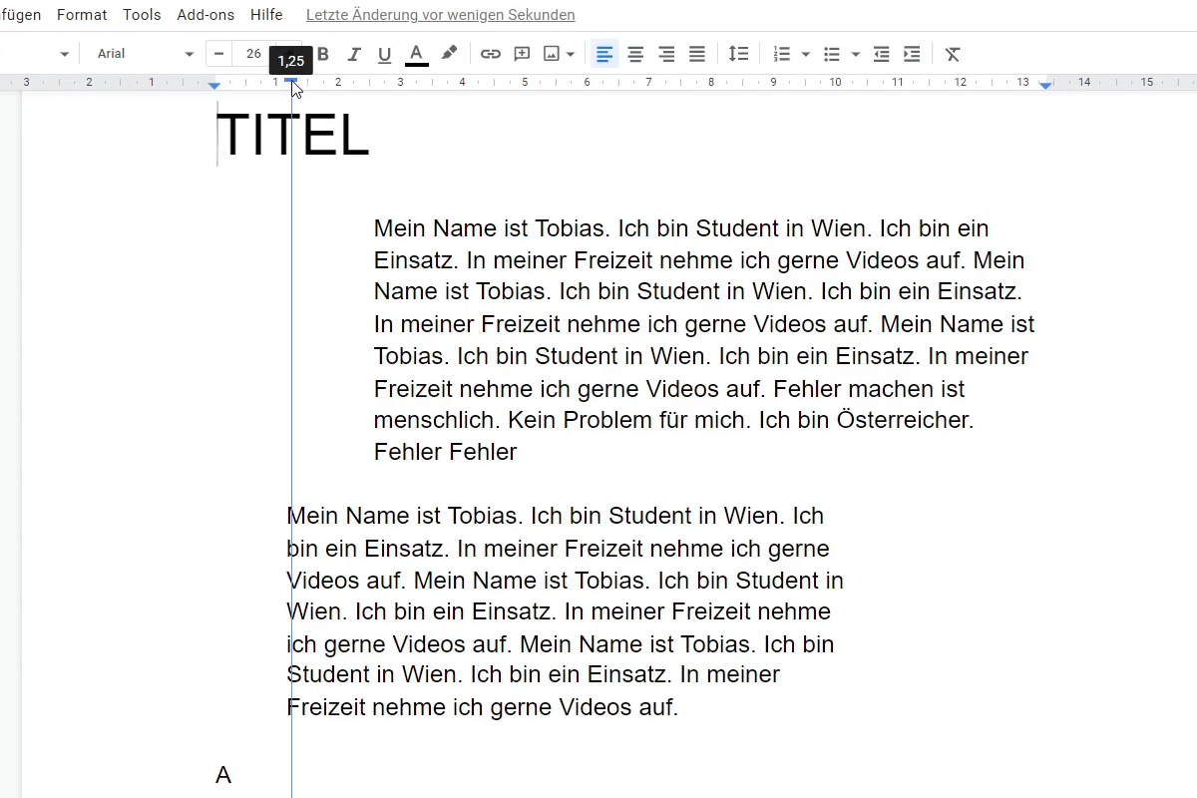This screenshot has height=798, width=1197.
Task: Click the left indent marker on ruler
Action: tap(214, 87)
